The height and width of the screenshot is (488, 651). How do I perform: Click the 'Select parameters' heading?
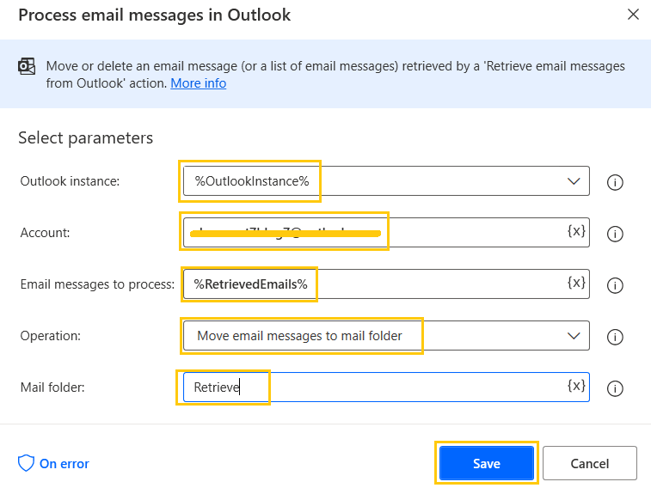(85, 138)
